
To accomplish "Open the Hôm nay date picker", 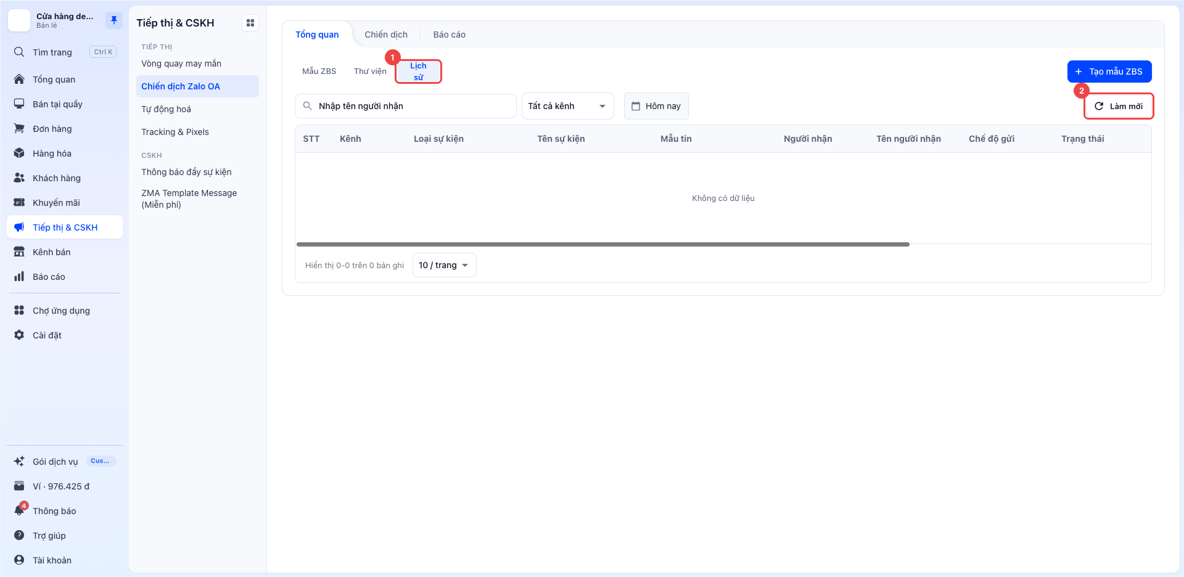I will (656, 106).
